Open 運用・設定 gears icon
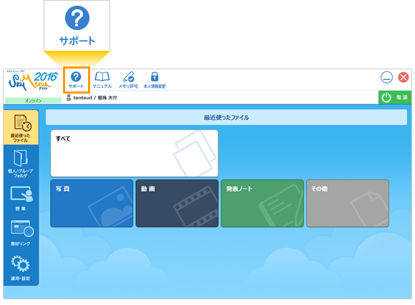 click(x=21, y=268)
